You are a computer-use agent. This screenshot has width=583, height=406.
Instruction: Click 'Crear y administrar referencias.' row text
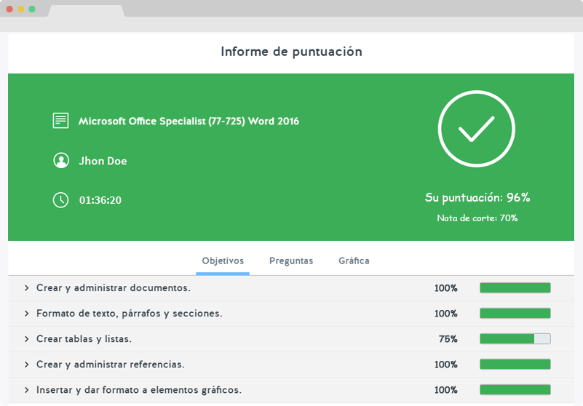click(x=111, y=365)
